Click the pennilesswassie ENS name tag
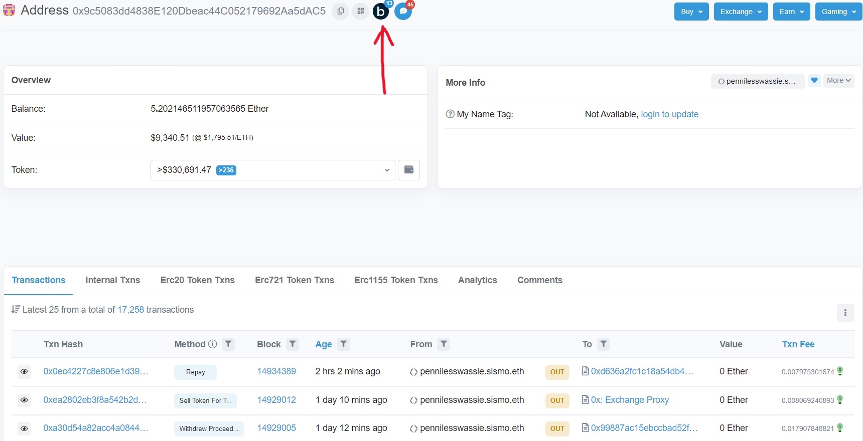The image size is (863, 441). pyautogui.click(x=758, y=81)
